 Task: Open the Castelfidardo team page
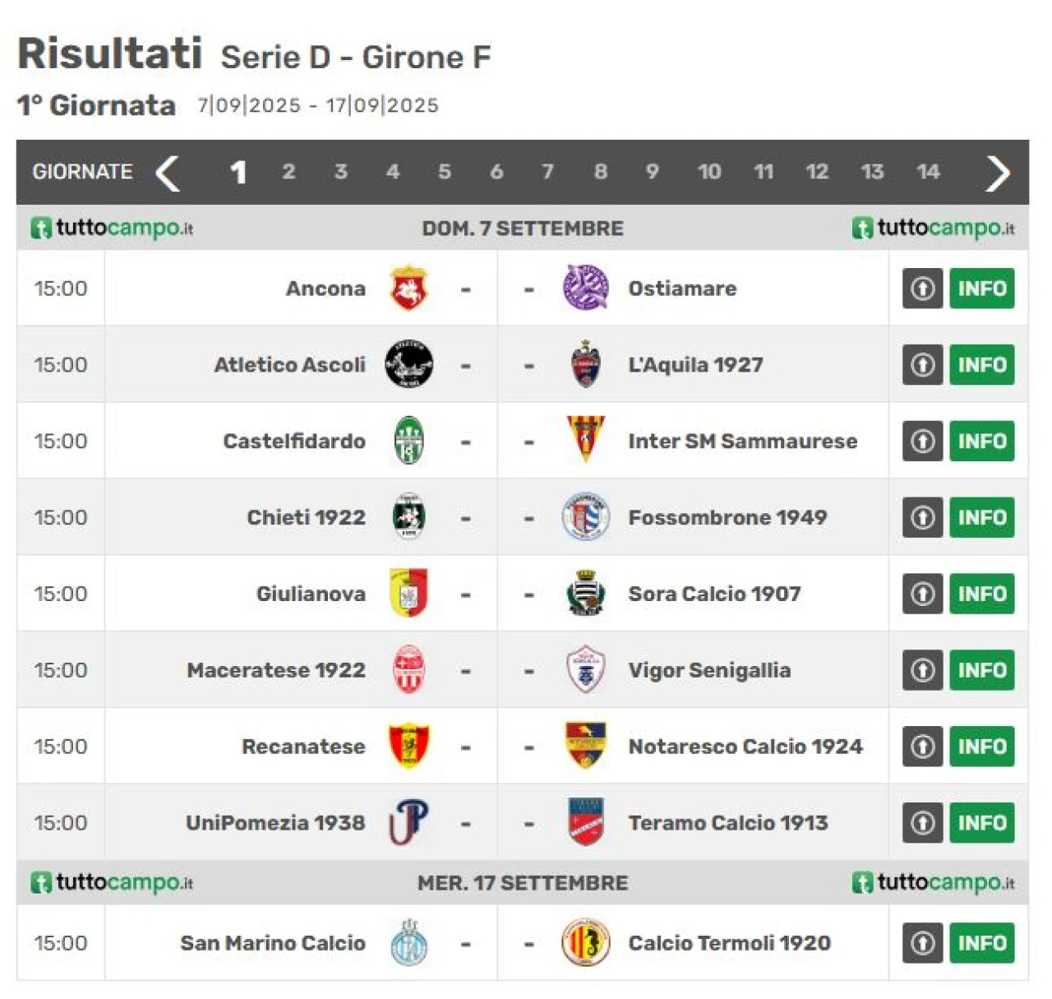pyautogui.click(x=294, y=442)
